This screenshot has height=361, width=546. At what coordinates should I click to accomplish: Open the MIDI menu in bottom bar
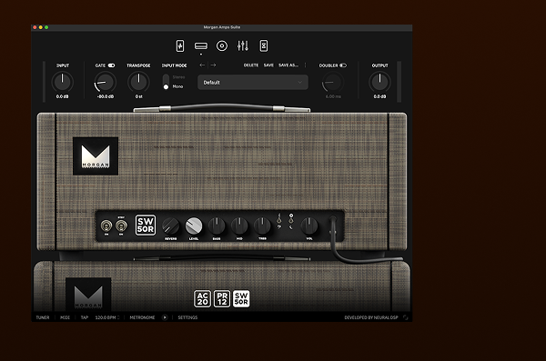pos(66,317)
